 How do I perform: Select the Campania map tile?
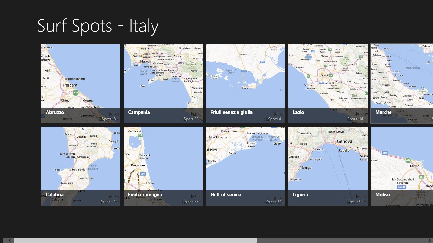coord(163,84)
